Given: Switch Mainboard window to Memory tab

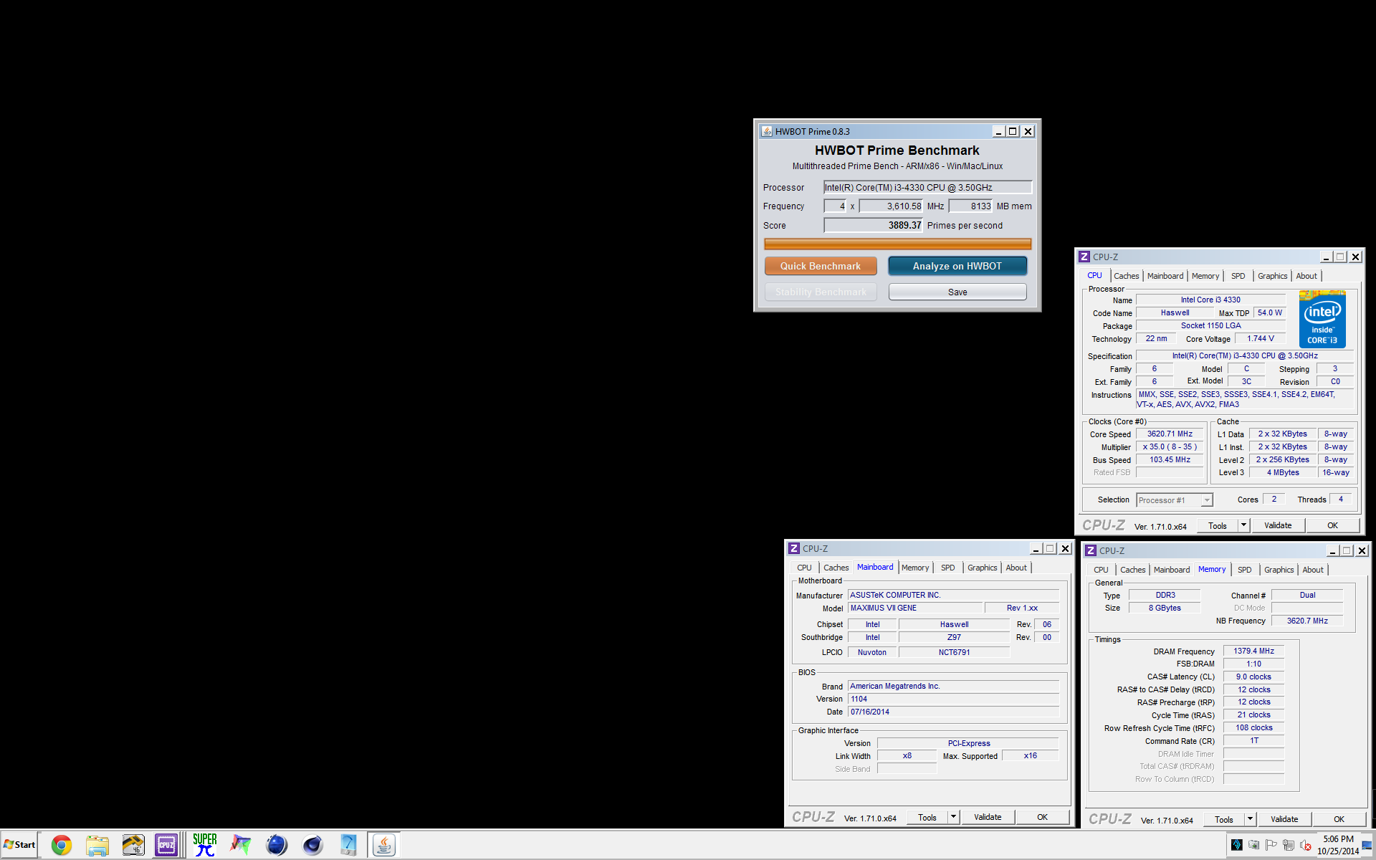Looking at the screenshot, I should [915, 568].
